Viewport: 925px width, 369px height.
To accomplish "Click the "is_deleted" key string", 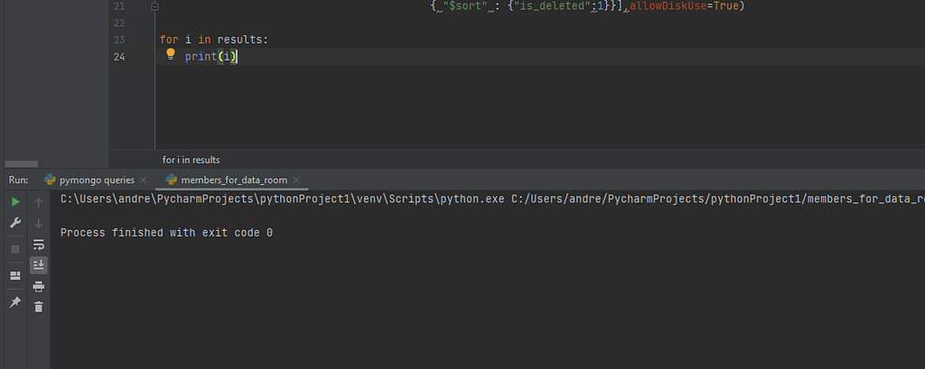I will tap(552, 6).
